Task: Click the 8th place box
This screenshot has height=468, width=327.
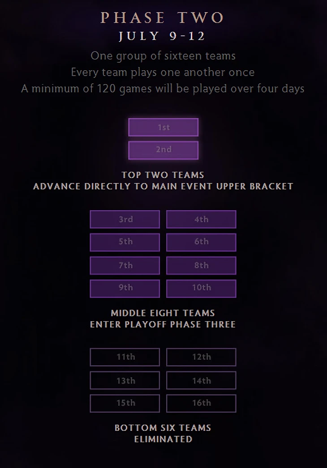Action: pos(201,265)
